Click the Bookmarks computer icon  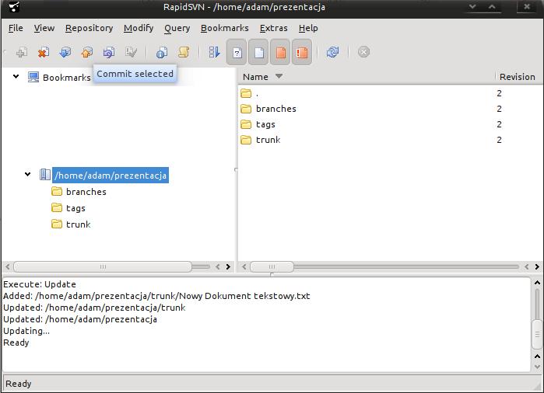point(33,77)
